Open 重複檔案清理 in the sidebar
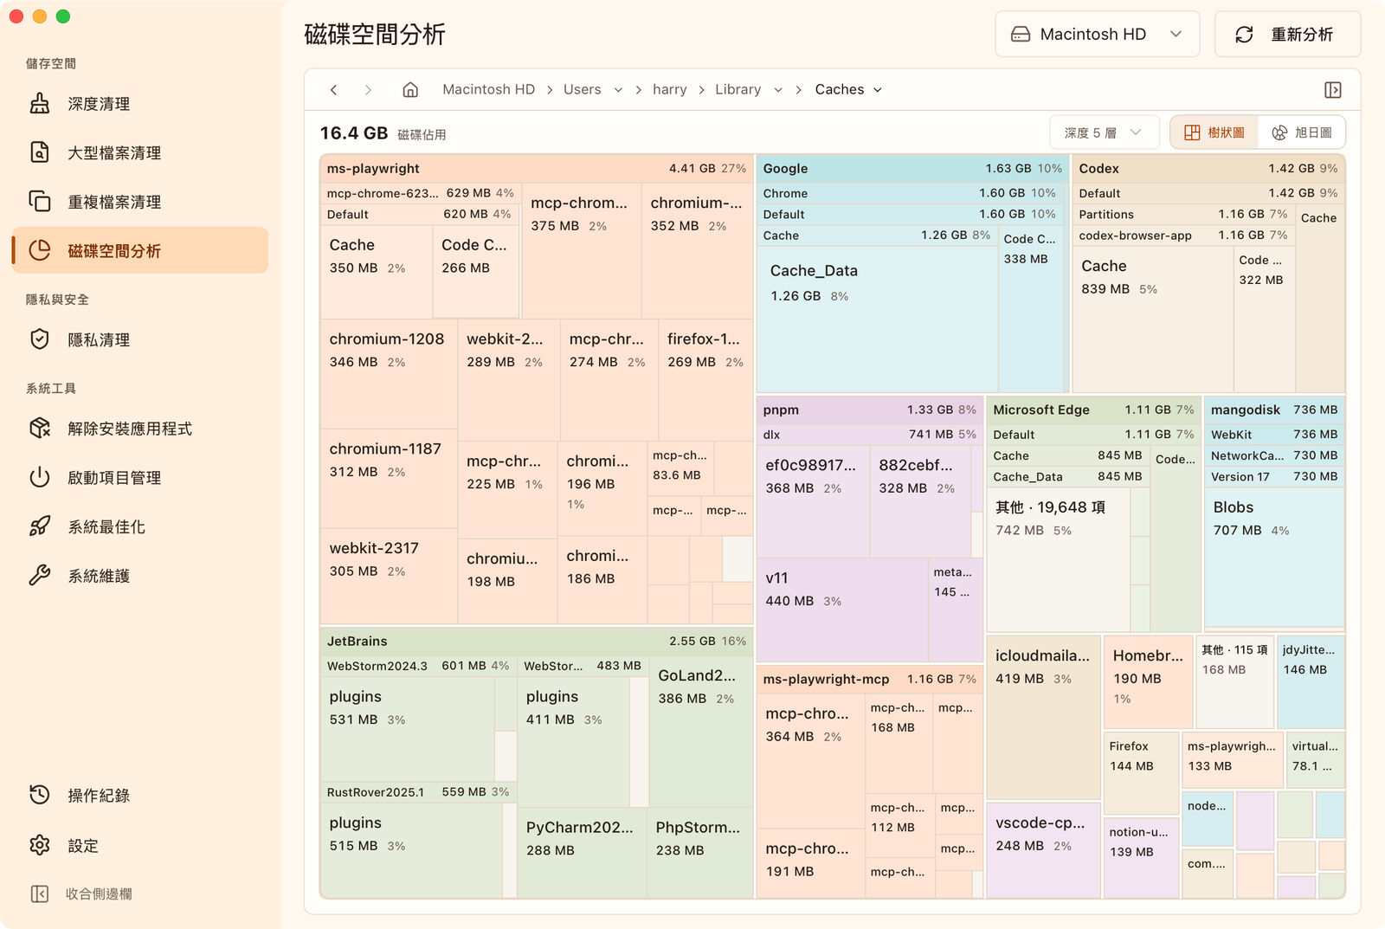This screenshot has width=1385, height=929. (x=140, y=202)
